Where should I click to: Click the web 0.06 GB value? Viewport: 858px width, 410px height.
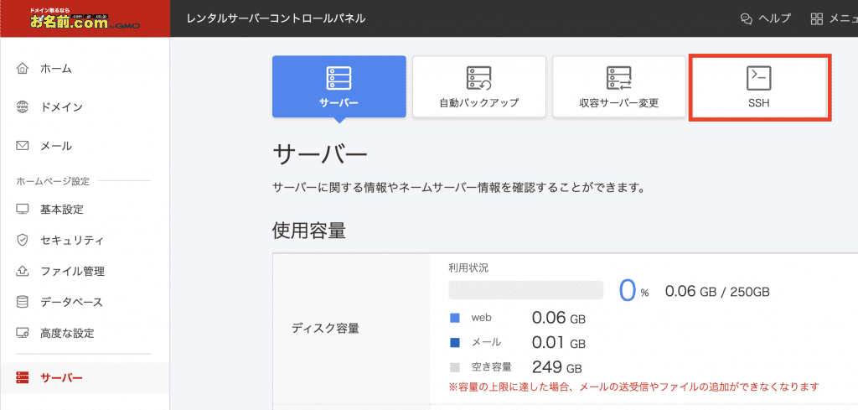(559, 318)
